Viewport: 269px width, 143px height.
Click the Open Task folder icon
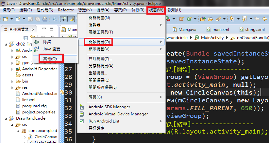point(210,19)
